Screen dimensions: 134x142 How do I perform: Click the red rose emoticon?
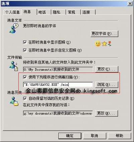pos(110,44)
